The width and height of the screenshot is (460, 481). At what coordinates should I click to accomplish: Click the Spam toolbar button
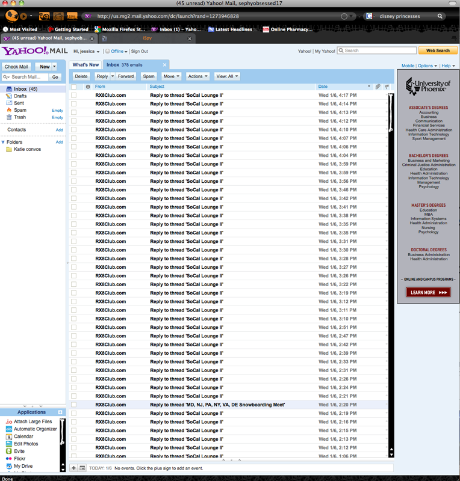149,76
